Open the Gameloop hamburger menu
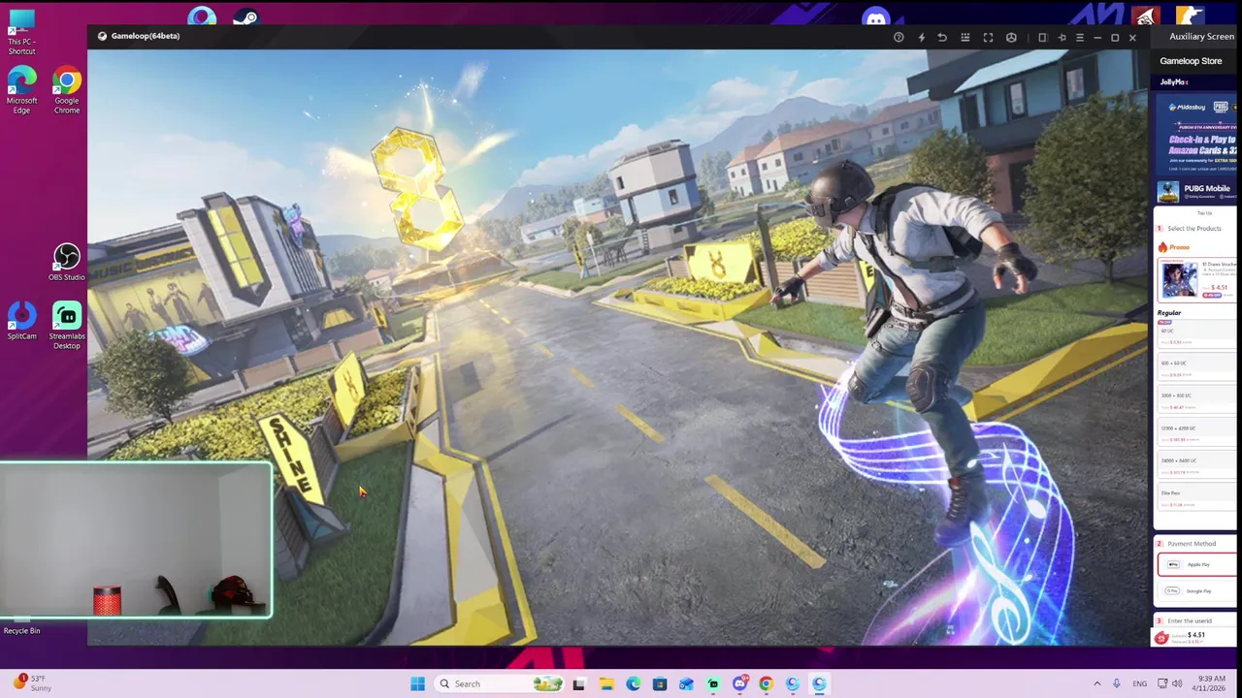 [x=1079, y=38]
